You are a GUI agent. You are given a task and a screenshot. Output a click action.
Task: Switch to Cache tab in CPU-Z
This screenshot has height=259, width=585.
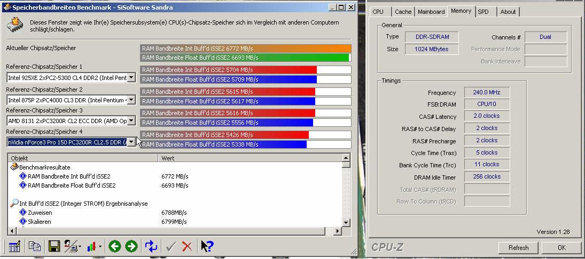pos(403,12)
